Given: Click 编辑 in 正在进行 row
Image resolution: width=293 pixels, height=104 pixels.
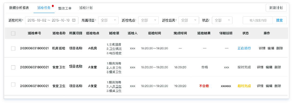Looking at the screenshot, I should (271, 48).
